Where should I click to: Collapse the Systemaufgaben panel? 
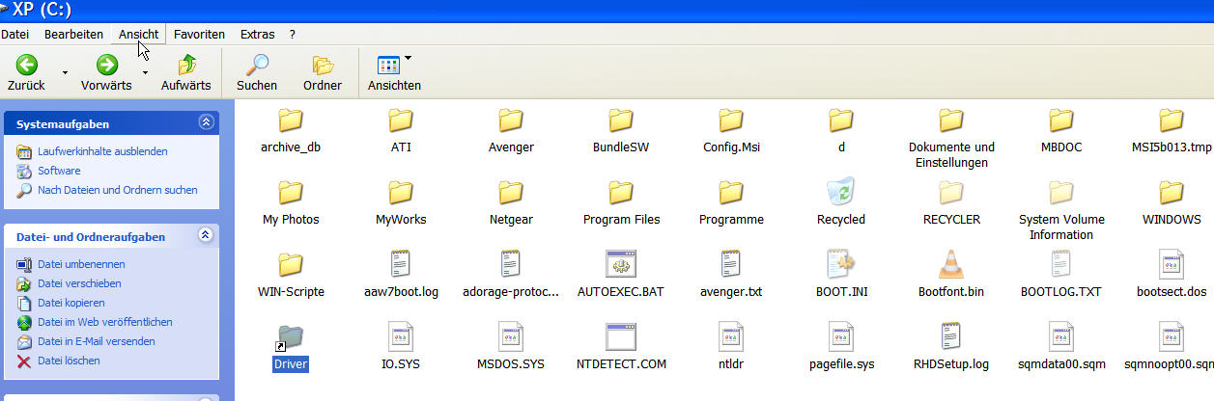[206, 122]
